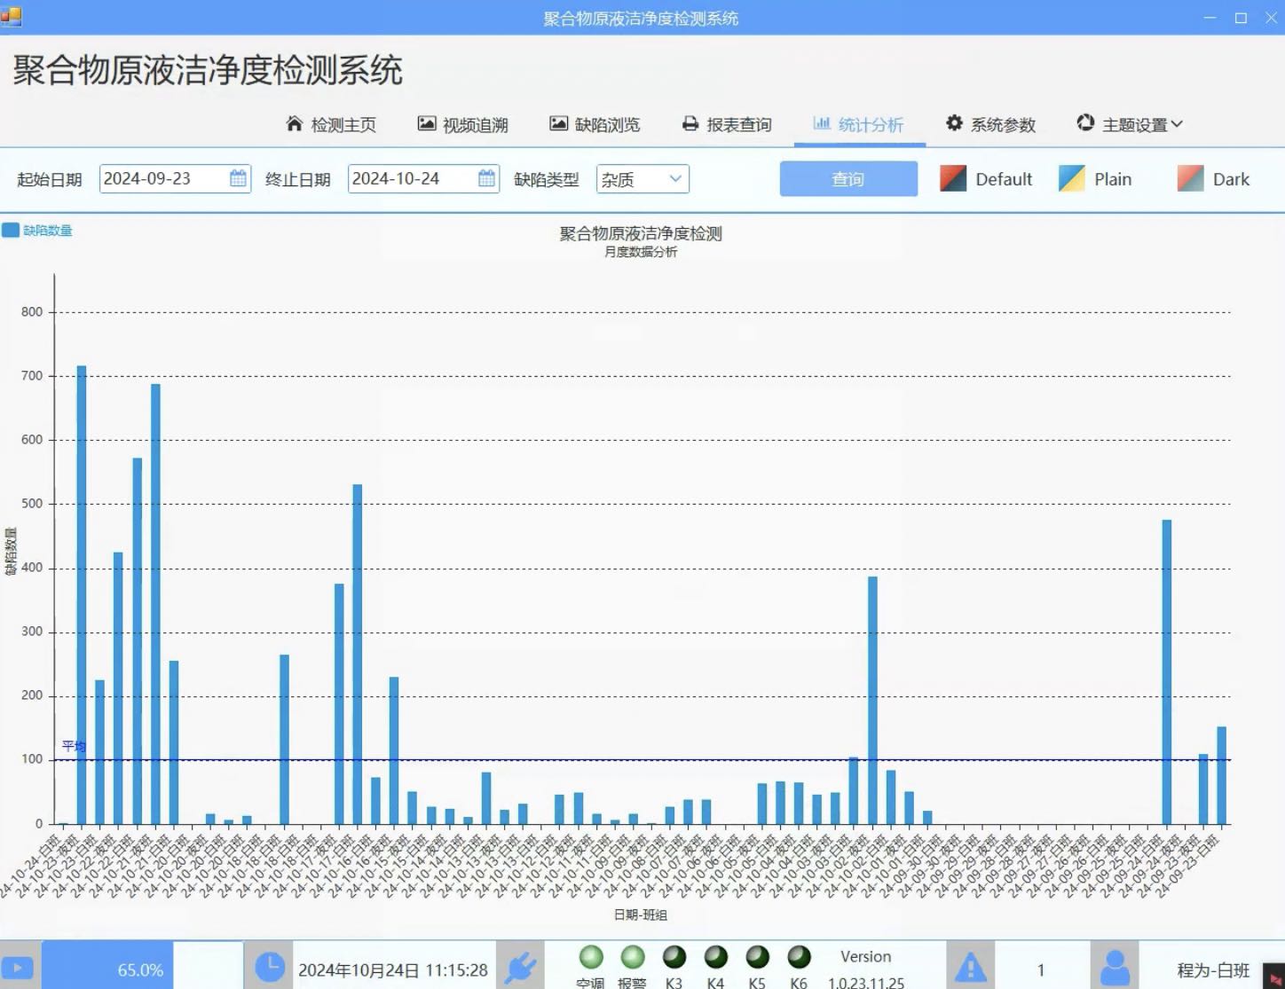Switch to the 视频追溯 tab

click(x=462, y=123)
